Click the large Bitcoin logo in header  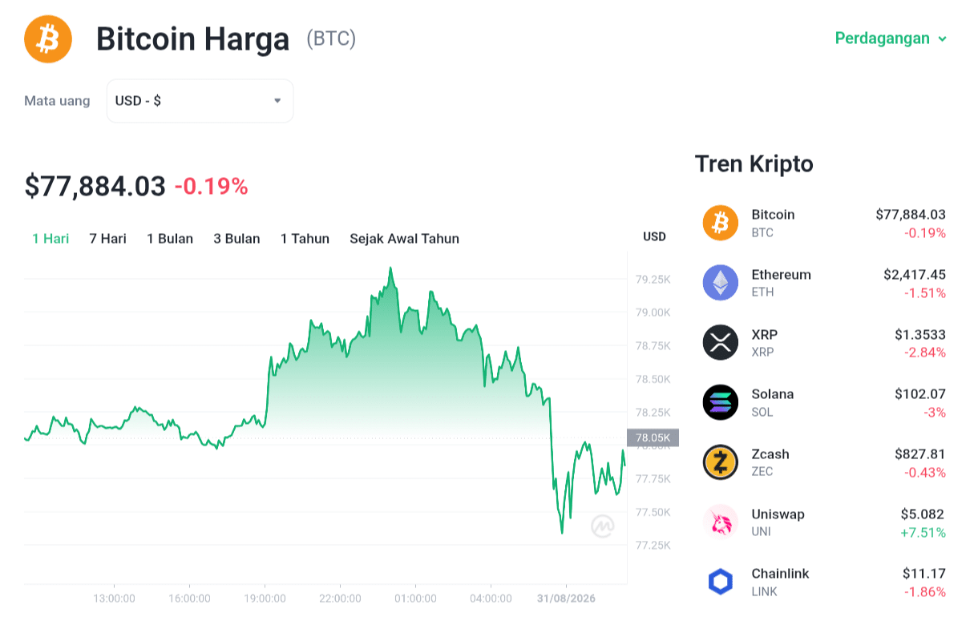[x=48, y=38]
